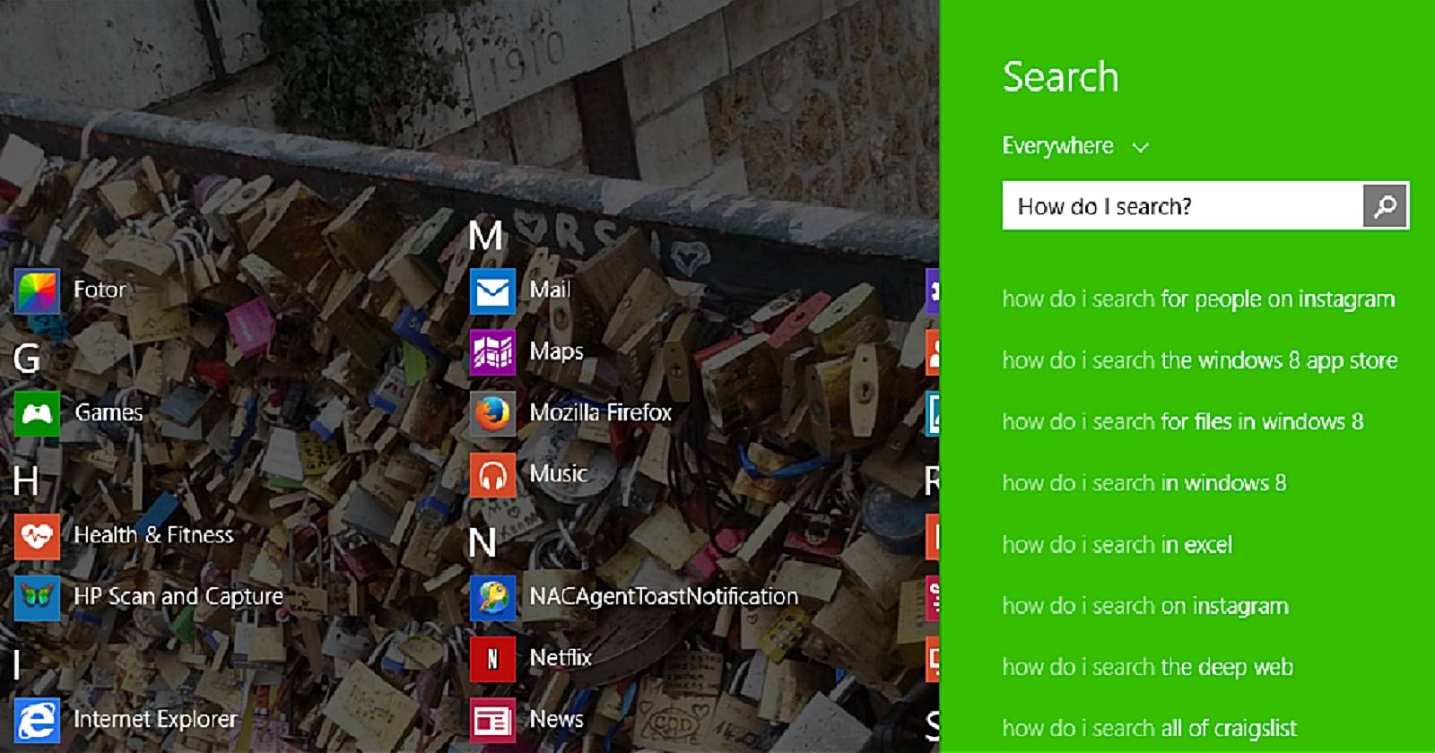Click the Mail app label
The image size is (1435, 753).
pos(550,290)
